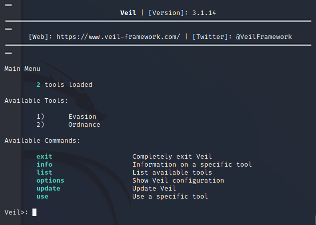
Task: Click the @VeilFramework Twitter handle
Action: click(x=264, y=36)
